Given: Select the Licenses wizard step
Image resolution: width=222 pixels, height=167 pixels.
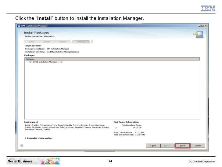Looking at the screenshot, I should point(46,42).
